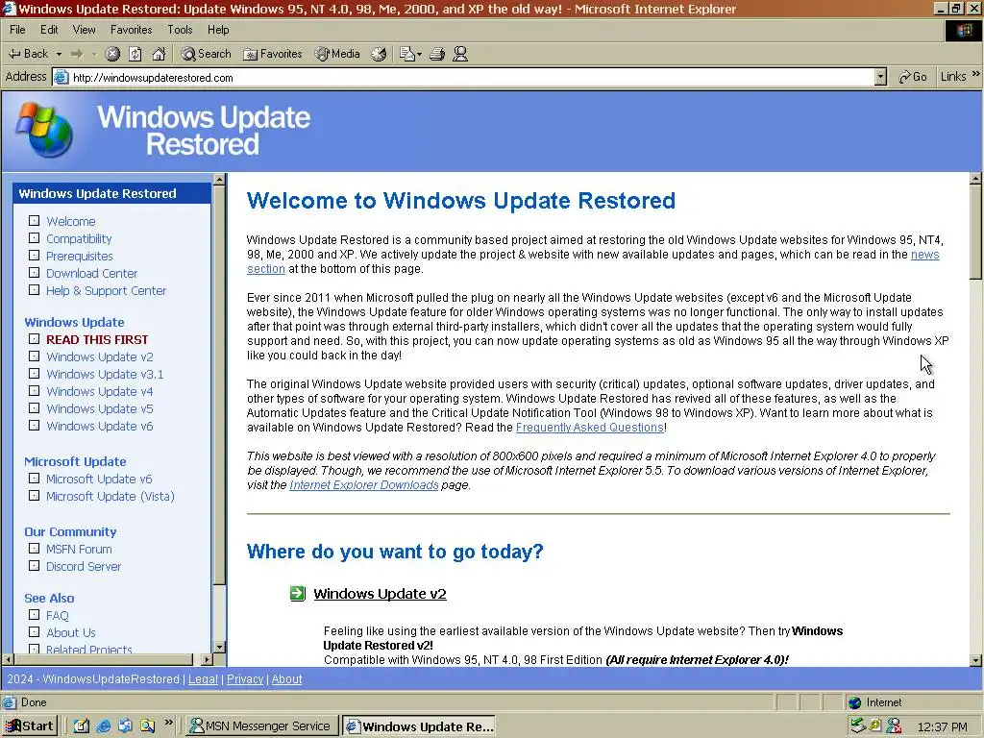Open the Search toolbar button

click(206, 54)
